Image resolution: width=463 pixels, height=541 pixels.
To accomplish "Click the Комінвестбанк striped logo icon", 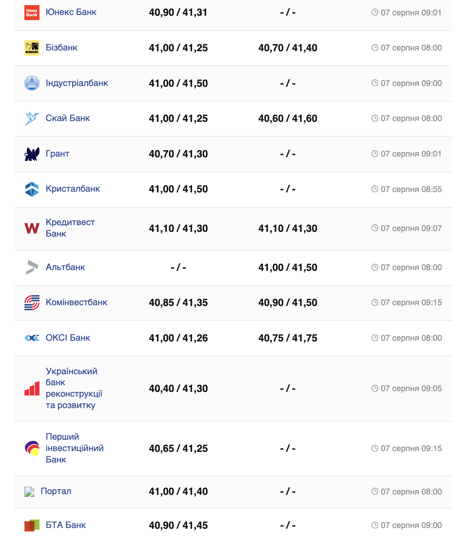I will click(x=32, y=302).
